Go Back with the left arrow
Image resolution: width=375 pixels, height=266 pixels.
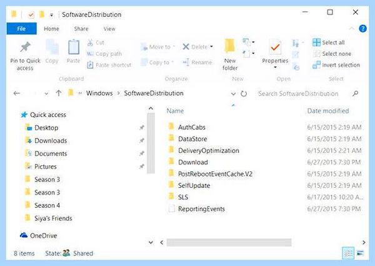16,93
